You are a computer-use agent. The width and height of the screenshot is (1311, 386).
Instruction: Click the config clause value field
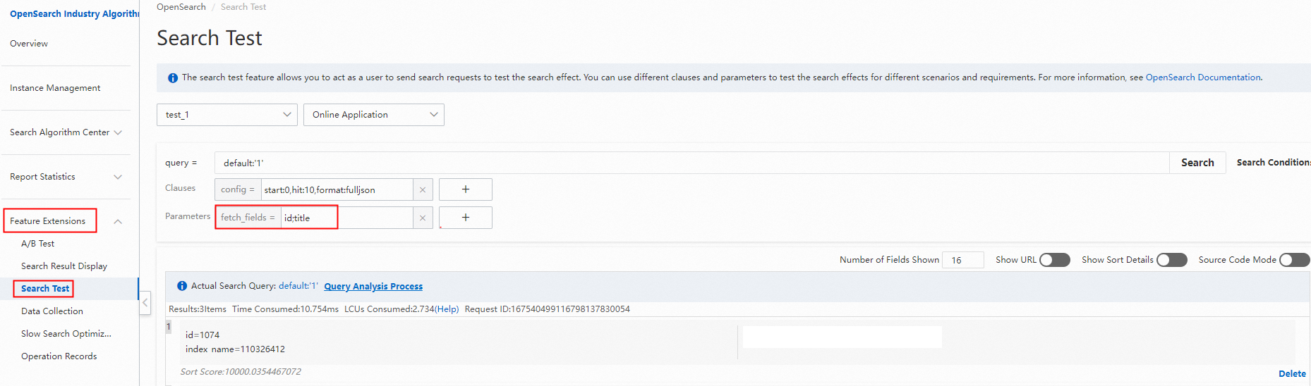337,189
